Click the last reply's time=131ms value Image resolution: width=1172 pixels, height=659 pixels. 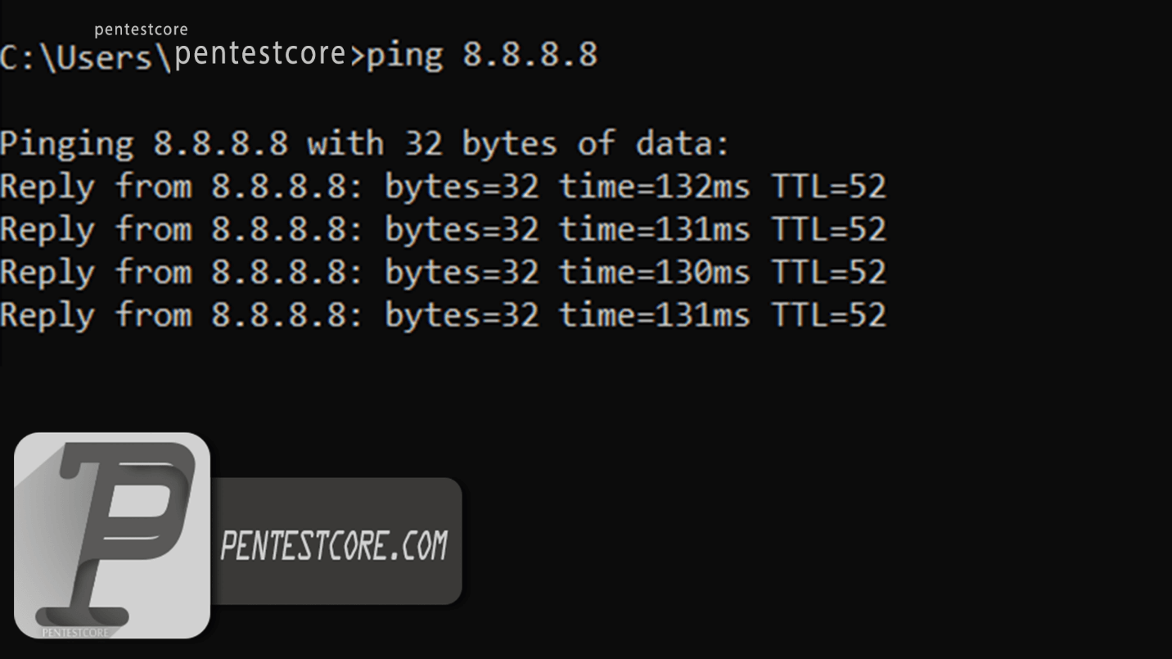pyautogui.click(x=654, y=315)
